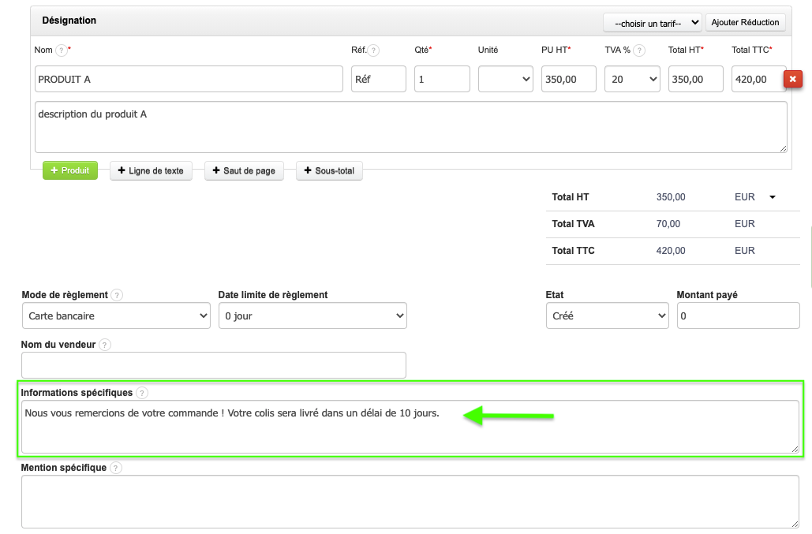Click help icon beside Mention spécifique
Screen dimensions: 812x534
tap(116, 468)
